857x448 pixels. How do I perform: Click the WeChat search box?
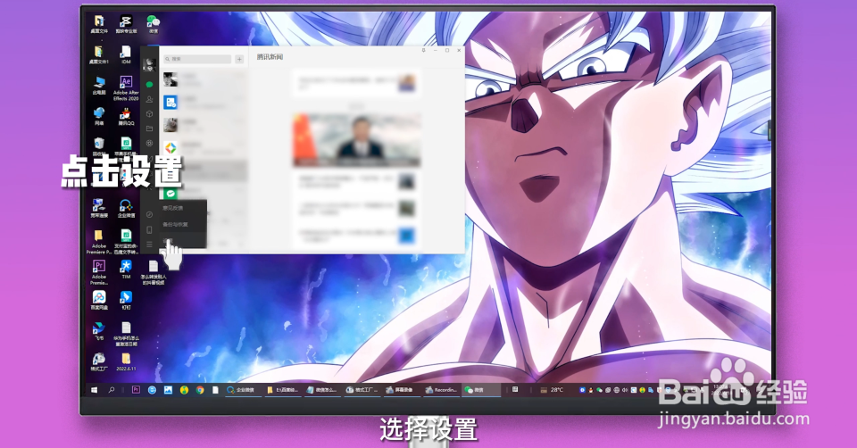[x=197, y=59]
